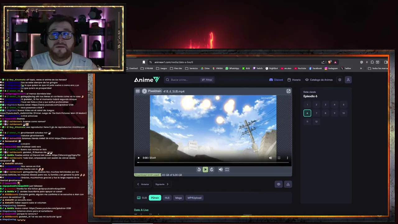Open the user account icon
Screen dimensions: 398x224
point(348,80)
